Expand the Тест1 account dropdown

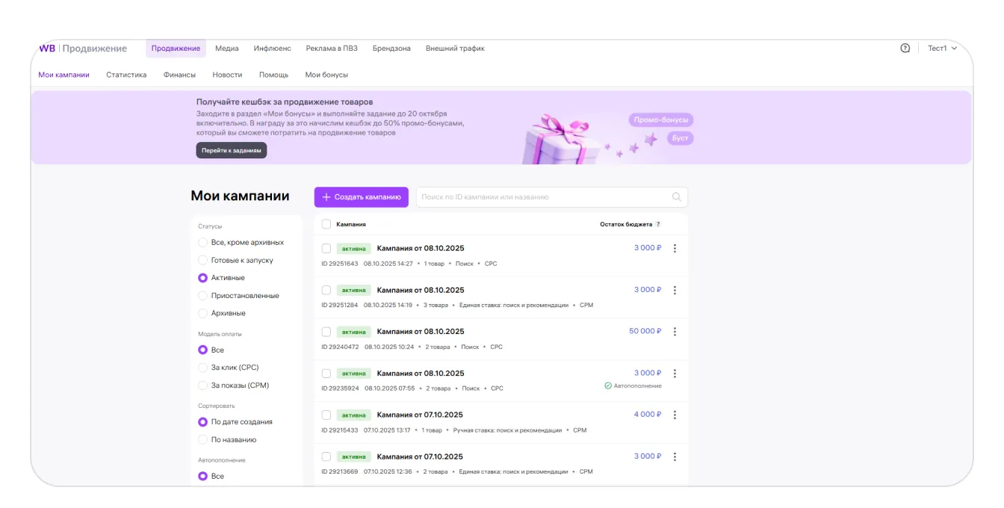point(942,49)
